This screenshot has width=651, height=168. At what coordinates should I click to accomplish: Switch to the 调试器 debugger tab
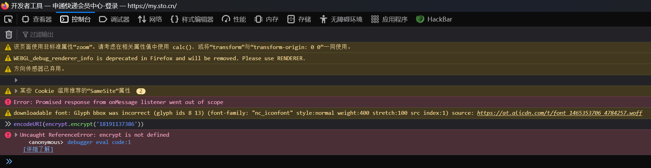pos(114,19)
